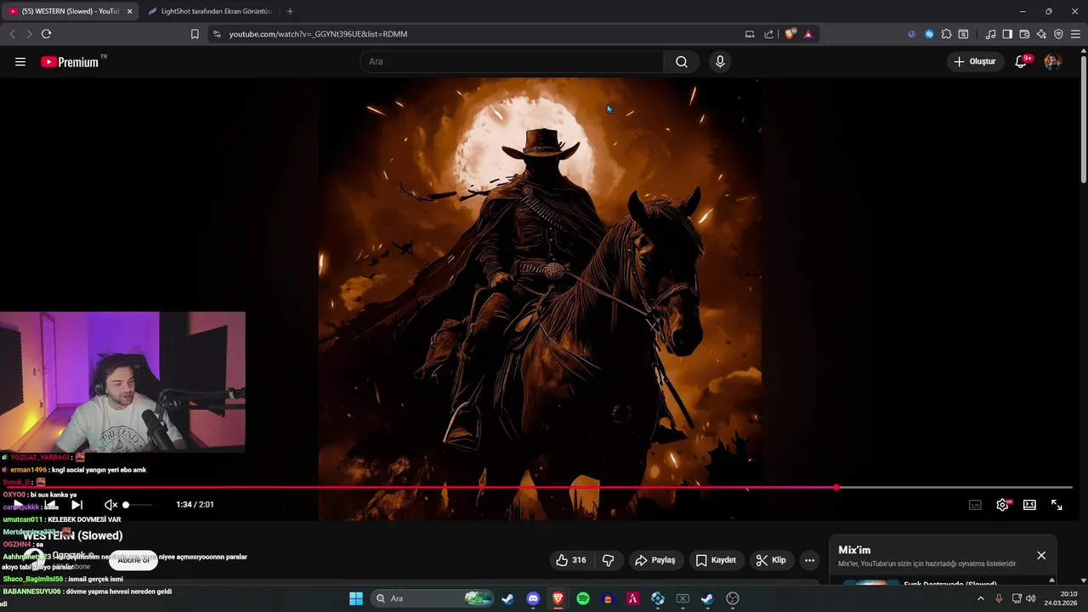This screenshot has height=612, width=1088.
Task: Create a clip with Klip button
Action: click(772, 560)
